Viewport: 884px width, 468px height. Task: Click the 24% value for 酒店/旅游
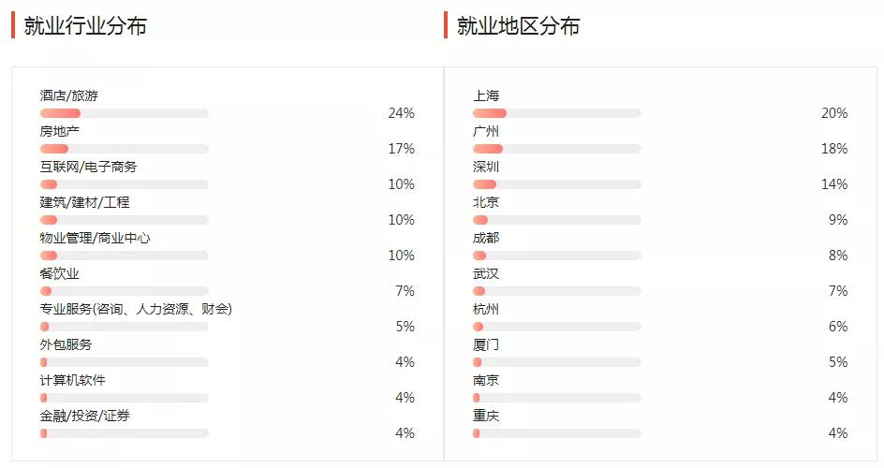[401, 113]
